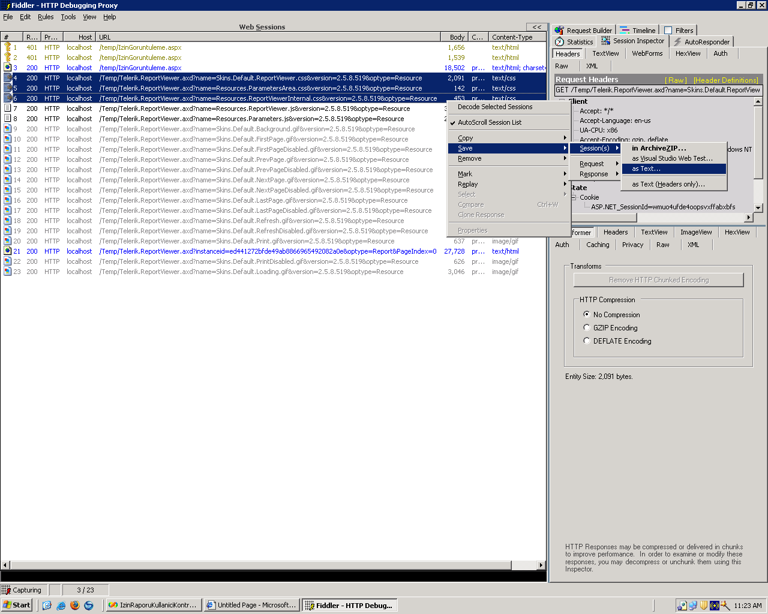Click Remove HTTP Chunked Encoding button
Screen dimensions: 768x614
(x=659, y=280)
